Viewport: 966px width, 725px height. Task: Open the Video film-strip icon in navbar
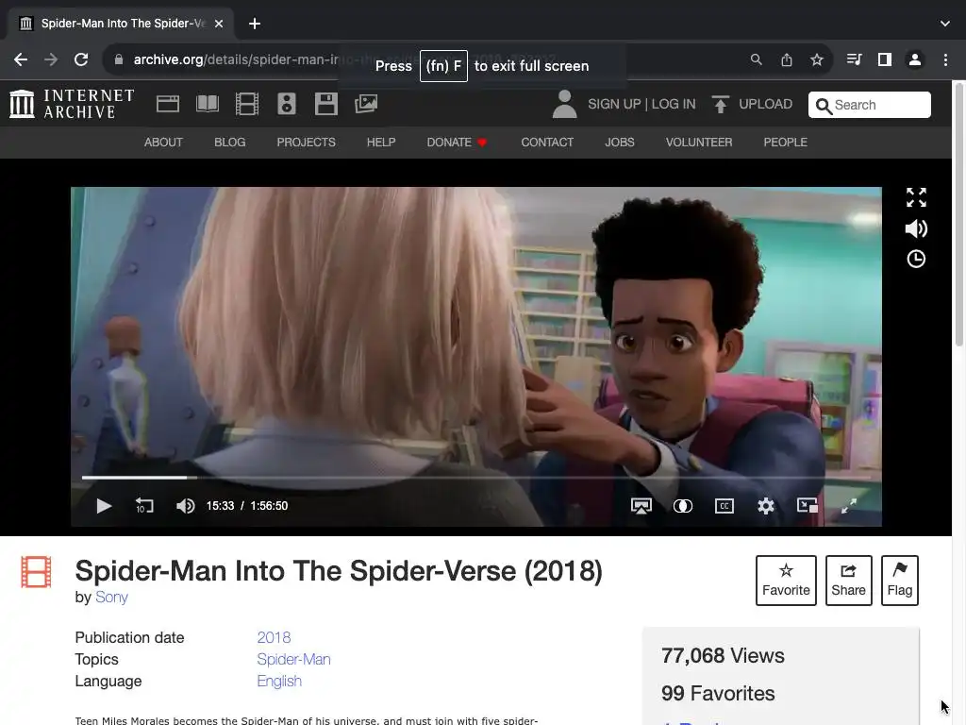coord(247,104)
